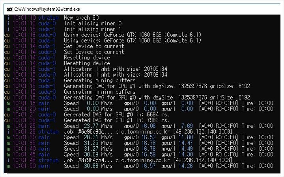Click timestamp 10:01:45 on main line

point(24,155)
